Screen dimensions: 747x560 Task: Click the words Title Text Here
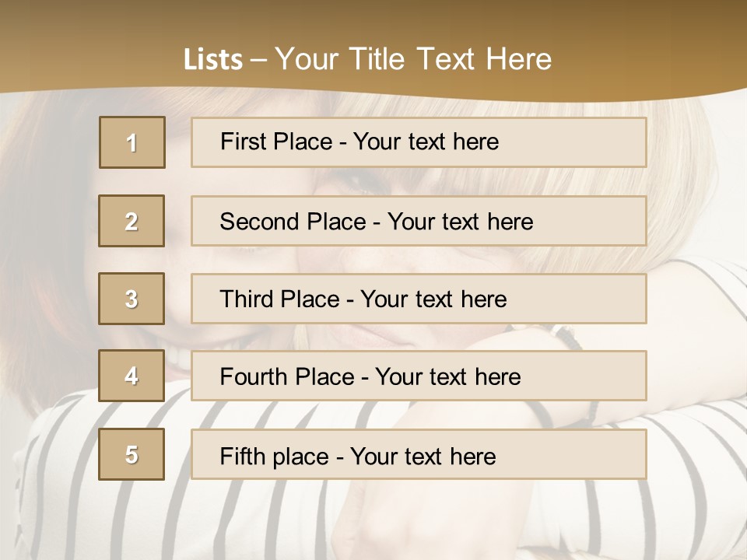(x=451, y=59)
